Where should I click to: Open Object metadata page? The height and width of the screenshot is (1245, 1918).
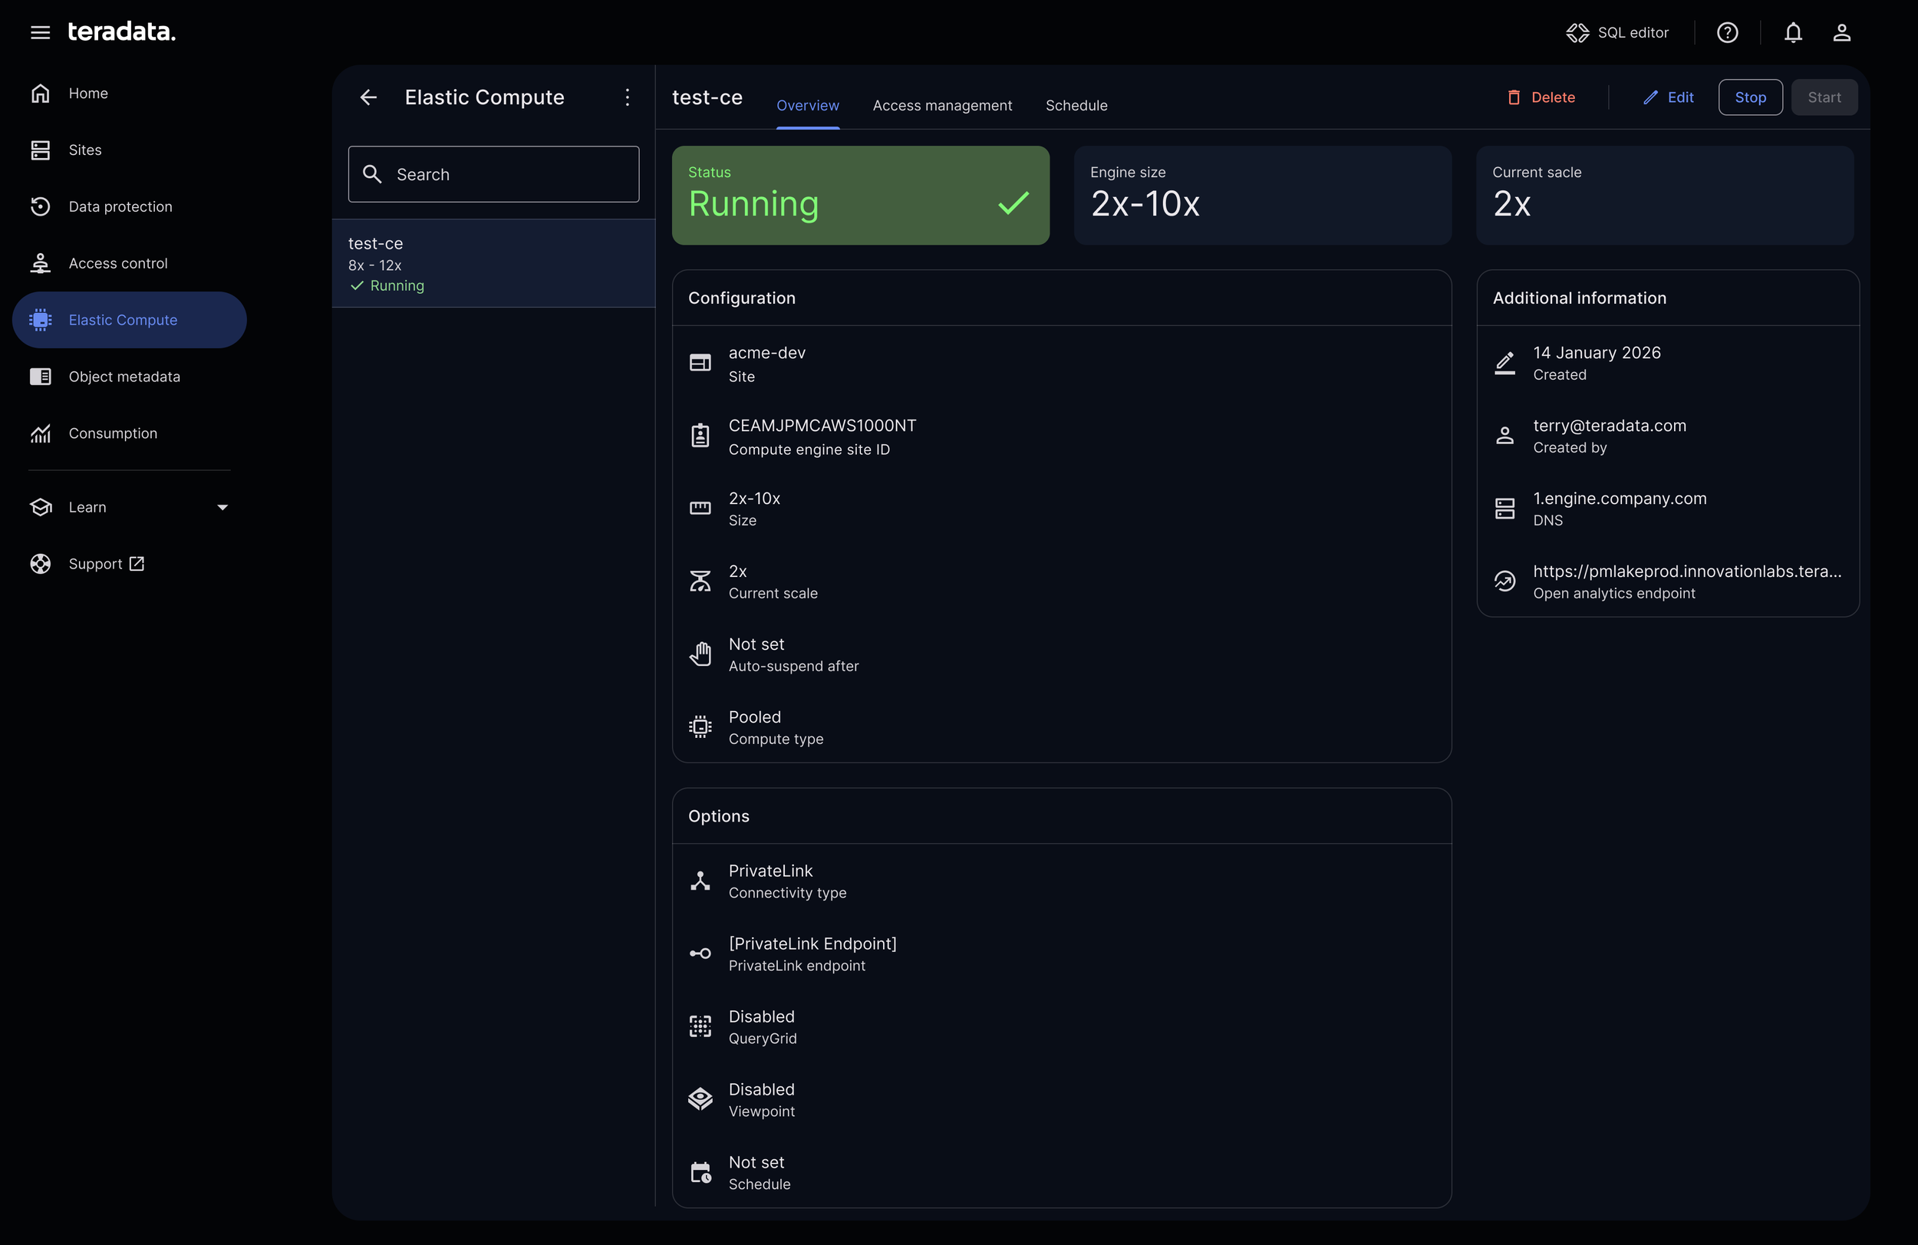pos(129,377)
